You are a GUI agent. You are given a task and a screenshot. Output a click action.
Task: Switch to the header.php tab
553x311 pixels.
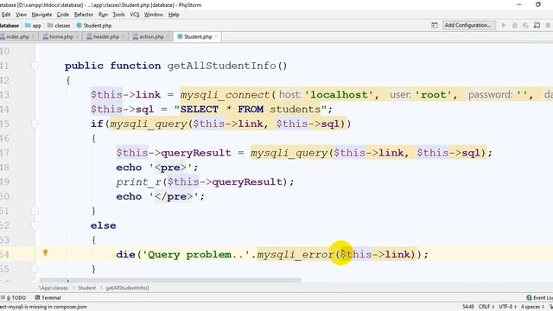(105, 36)
